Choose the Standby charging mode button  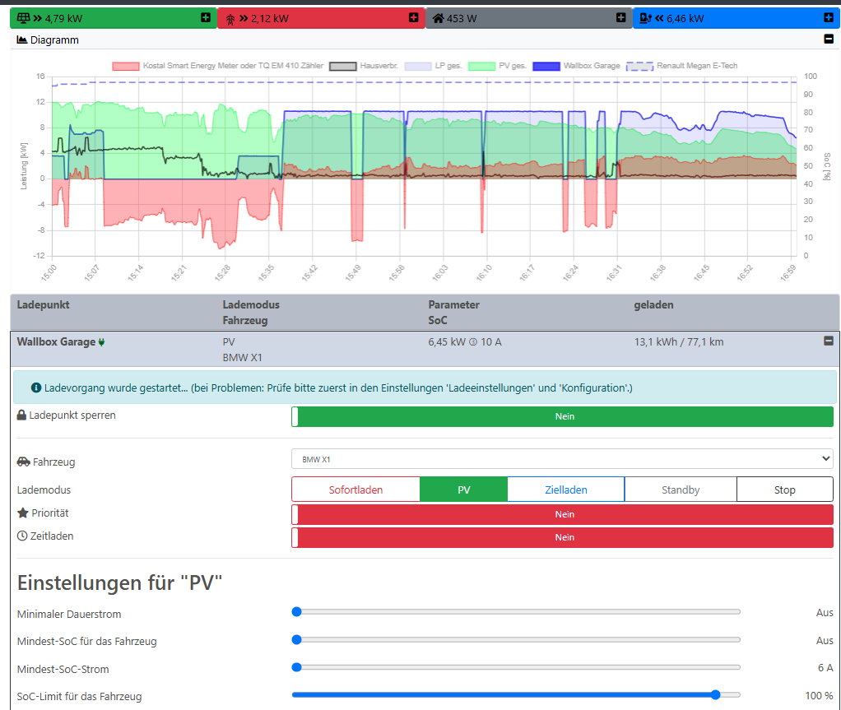tap(681, 490)
